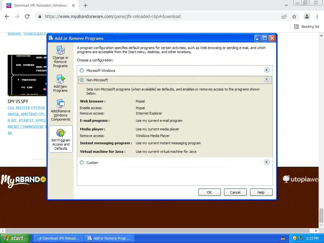The width and height of the screenshot is (324, 243).
Task: Bookmark this page with star icon
Action: 294,16
